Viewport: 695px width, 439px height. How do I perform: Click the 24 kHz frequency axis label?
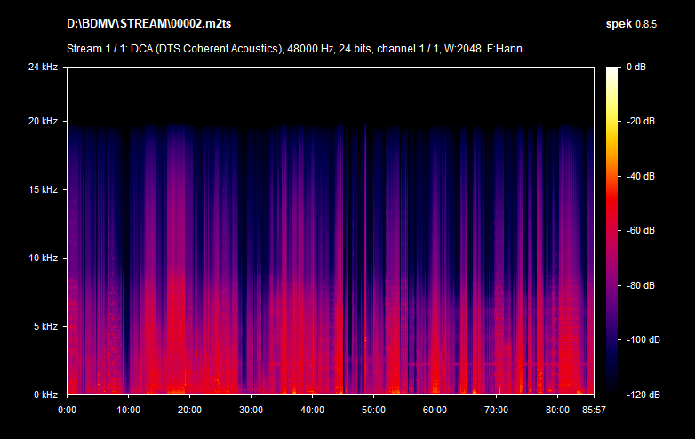click(x=44, y=67)
